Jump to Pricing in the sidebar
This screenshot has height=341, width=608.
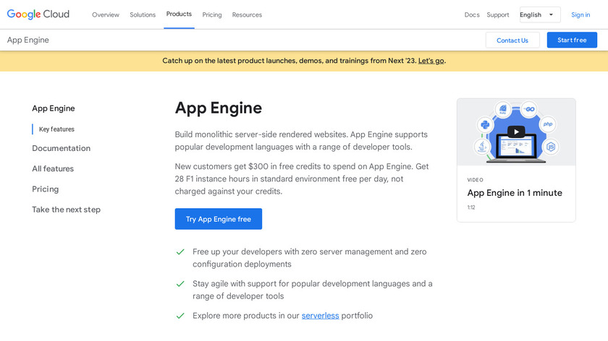point(46,189)
